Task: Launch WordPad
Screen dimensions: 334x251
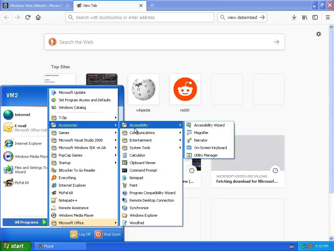Action: pos(151,223)
